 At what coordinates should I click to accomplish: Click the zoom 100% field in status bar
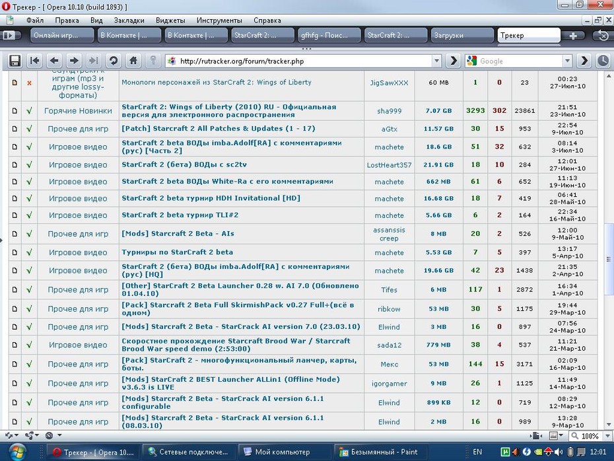586,435
